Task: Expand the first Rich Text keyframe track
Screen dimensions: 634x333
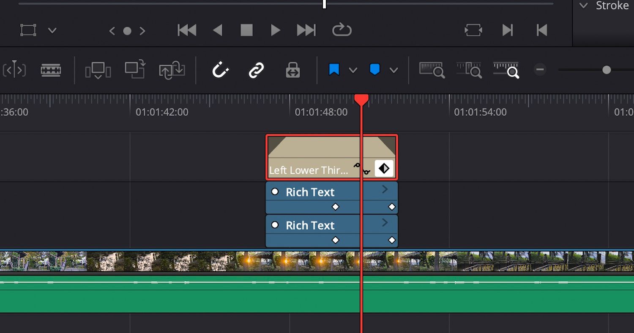Action: click(x=385, y=190)
